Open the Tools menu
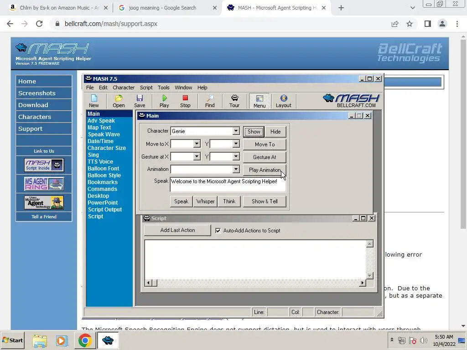 pyautogui.click(x=164, y=87)
